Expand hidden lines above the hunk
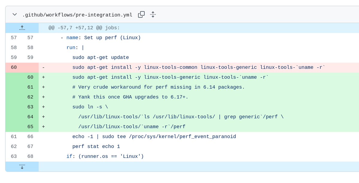The image size is (359, 183). 22,28
